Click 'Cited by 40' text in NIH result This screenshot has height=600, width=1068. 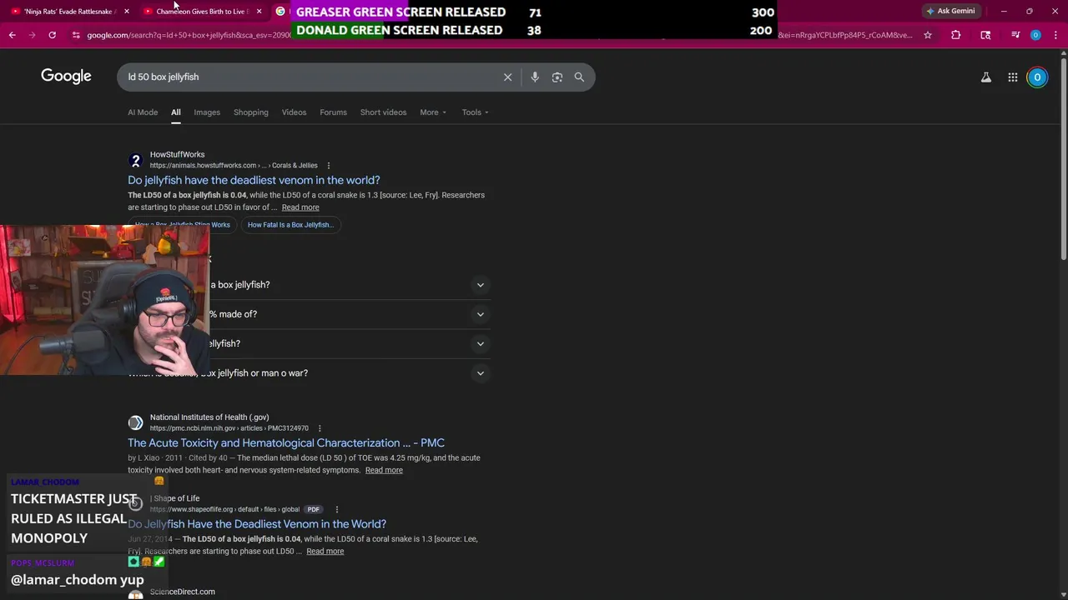pyautogui.click(x=209, y=457)
